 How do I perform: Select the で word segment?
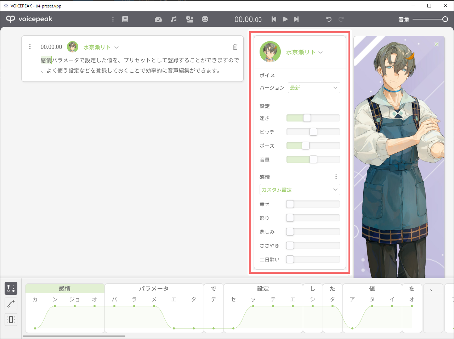(214, 288)
